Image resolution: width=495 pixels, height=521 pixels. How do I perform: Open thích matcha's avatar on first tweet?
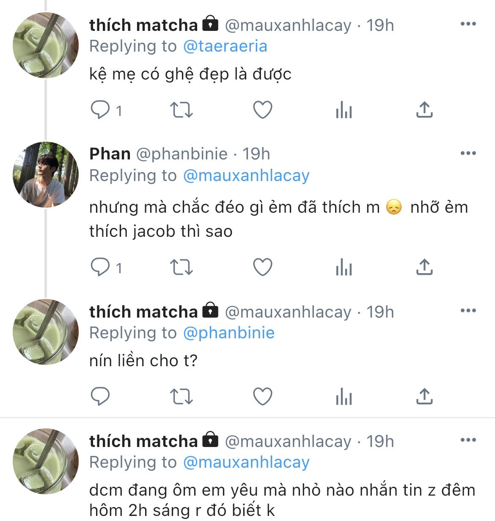click(x=46, y=45)
